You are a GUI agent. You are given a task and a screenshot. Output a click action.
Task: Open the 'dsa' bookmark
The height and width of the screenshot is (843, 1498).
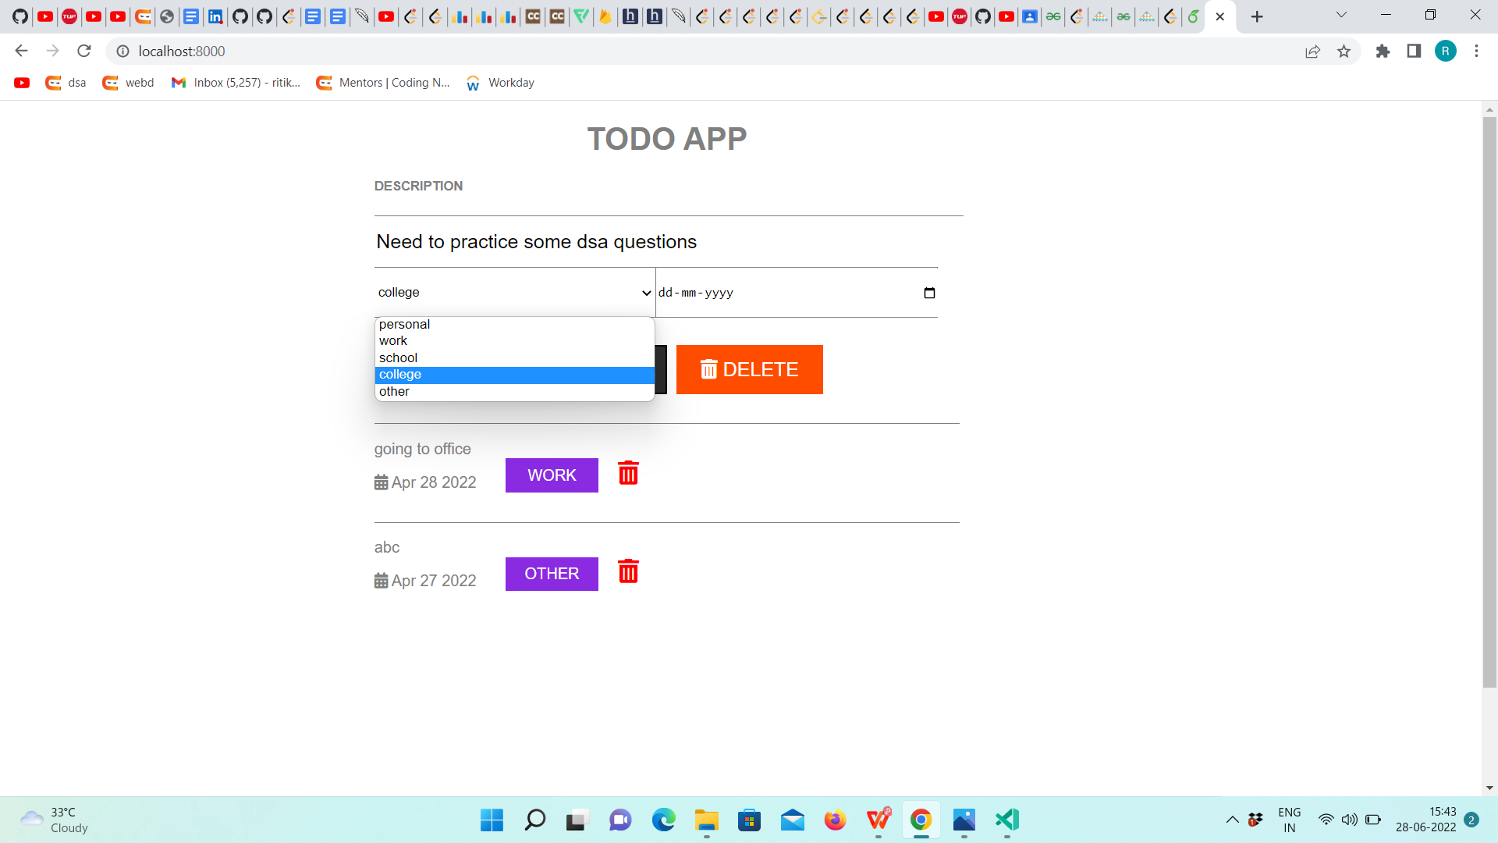[x=66, y=83]
